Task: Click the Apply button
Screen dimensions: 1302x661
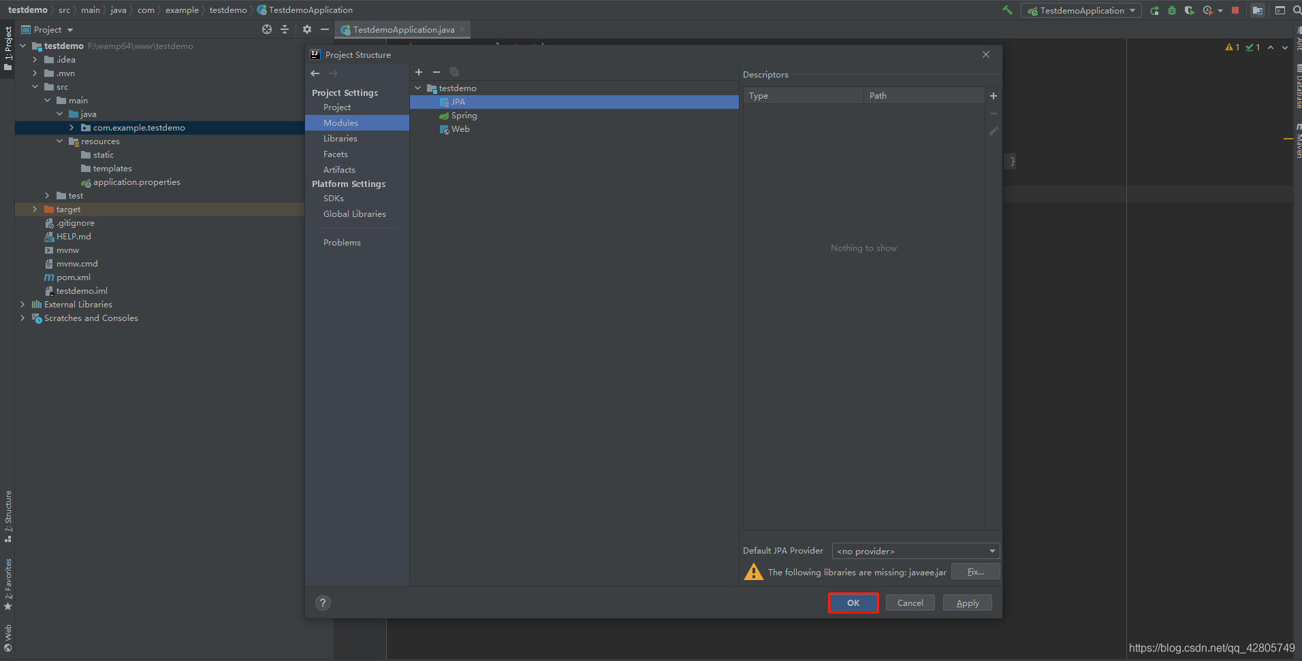Action: tap(968, 603)
